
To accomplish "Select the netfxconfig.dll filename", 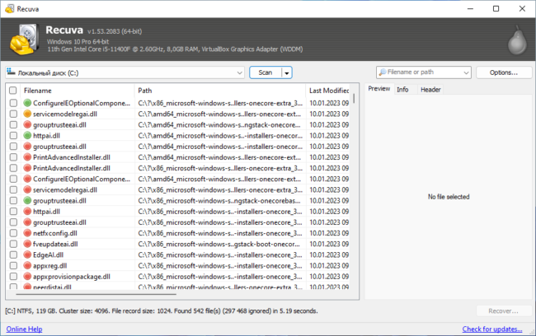I will (x=55, y=233).
